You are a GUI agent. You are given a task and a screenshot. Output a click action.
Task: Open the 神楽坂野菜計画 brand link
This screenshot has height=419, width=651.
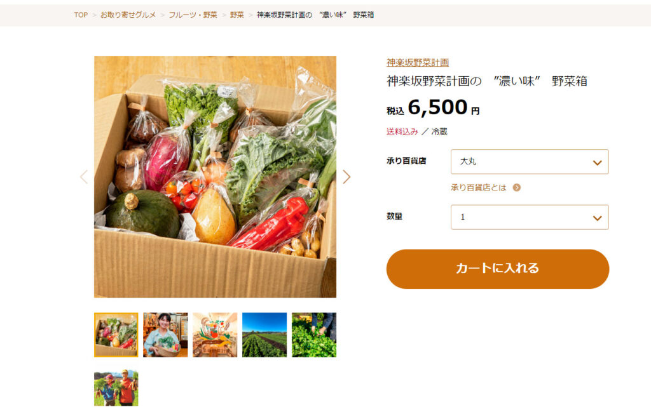pyautogui.click(x=417, y=63)
